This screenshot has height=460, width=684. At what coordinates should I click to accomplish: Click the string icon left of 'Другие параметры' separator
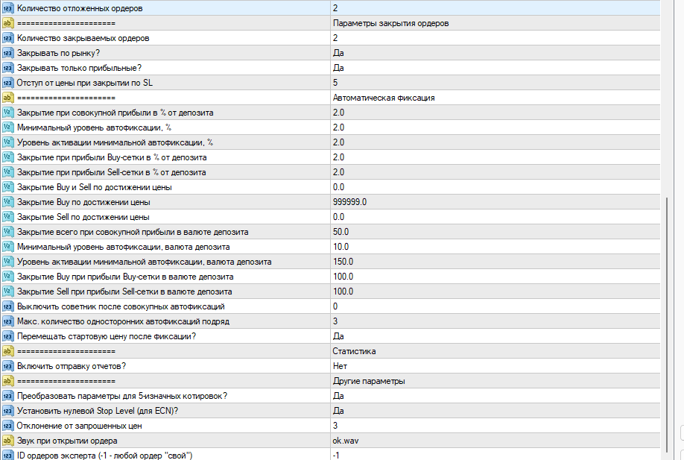(8, 380)
